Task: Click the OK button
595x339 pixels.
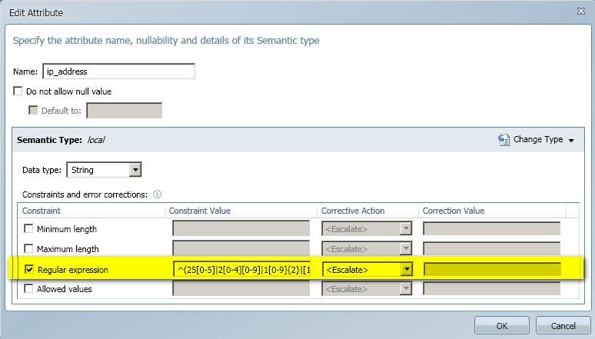Action: [502, 326]
